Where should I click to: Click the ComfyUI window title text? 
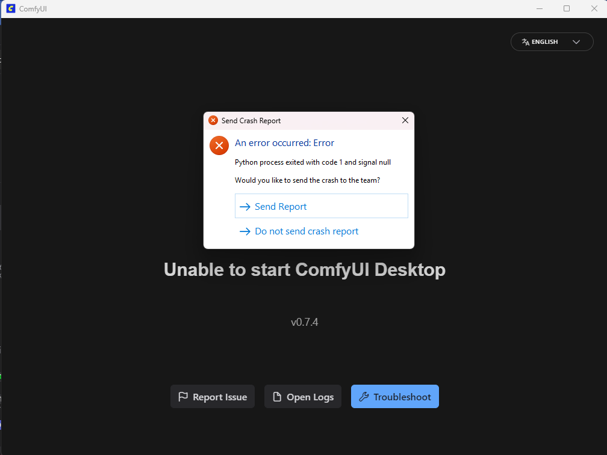point(33,8)
